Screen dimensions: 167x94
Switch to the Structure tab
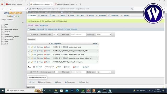point(43,15)
